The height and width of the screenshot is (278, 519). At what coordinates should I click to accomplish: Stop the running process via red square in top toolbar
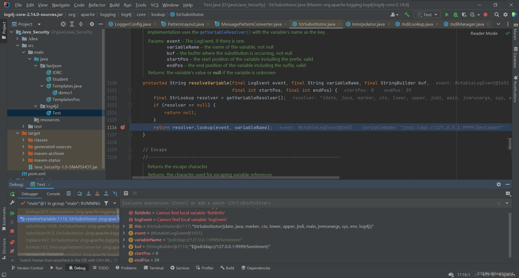[485, 15]
